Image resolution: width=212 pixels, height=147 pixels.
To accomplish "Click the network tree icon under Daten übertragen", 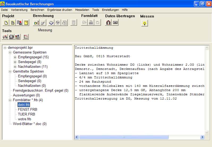I will [x=108, y=23].
